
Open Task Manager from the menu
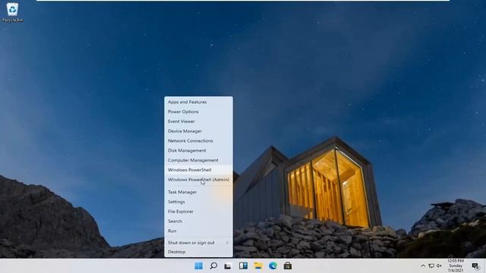pyautogui.click(x=199, y=192)
